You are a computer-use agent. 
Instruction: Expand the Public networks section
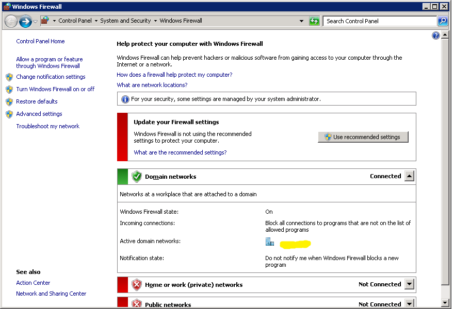[x=409, y=303]
